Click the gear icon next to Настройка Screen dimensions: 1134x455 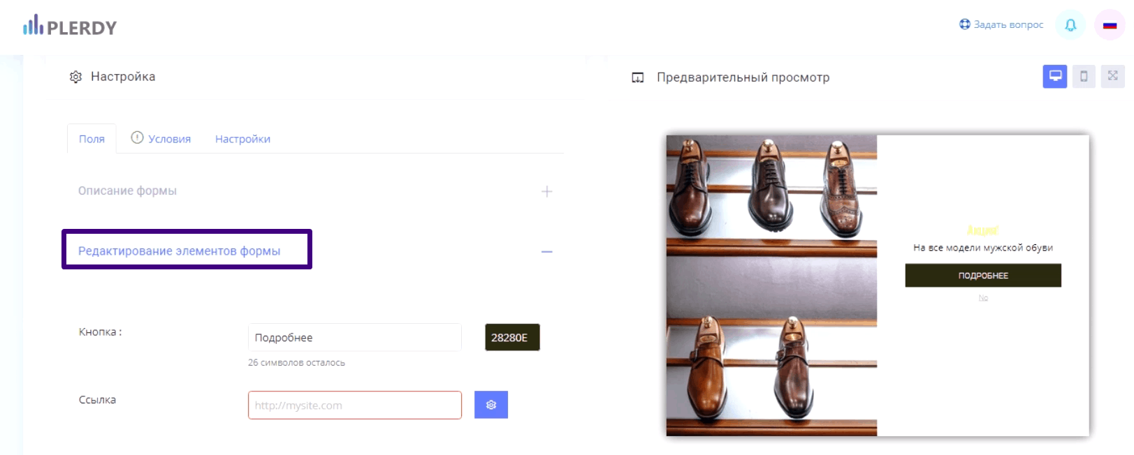pyautogui.click(x=75, y=77)
